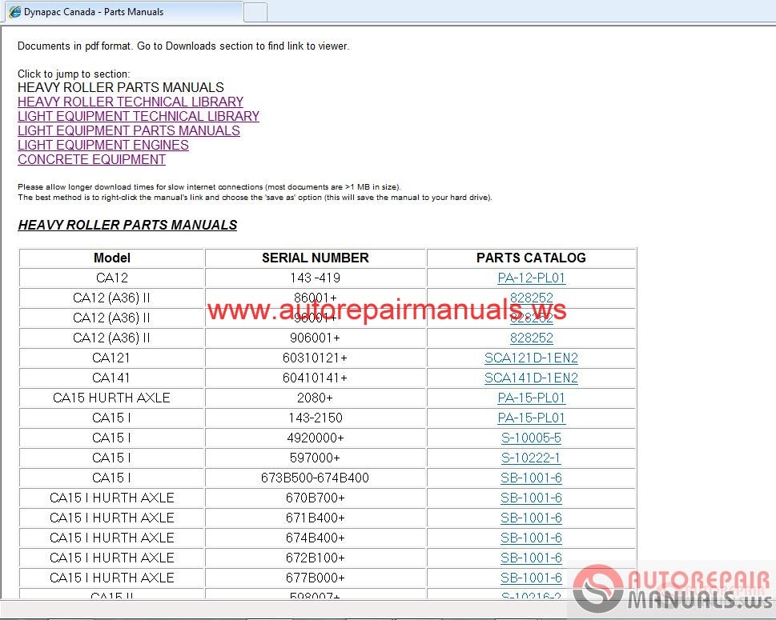Select the serial number 672B100+ cell
The width and height of the screenshot is (776, 620).
click(x=316, y=558)
